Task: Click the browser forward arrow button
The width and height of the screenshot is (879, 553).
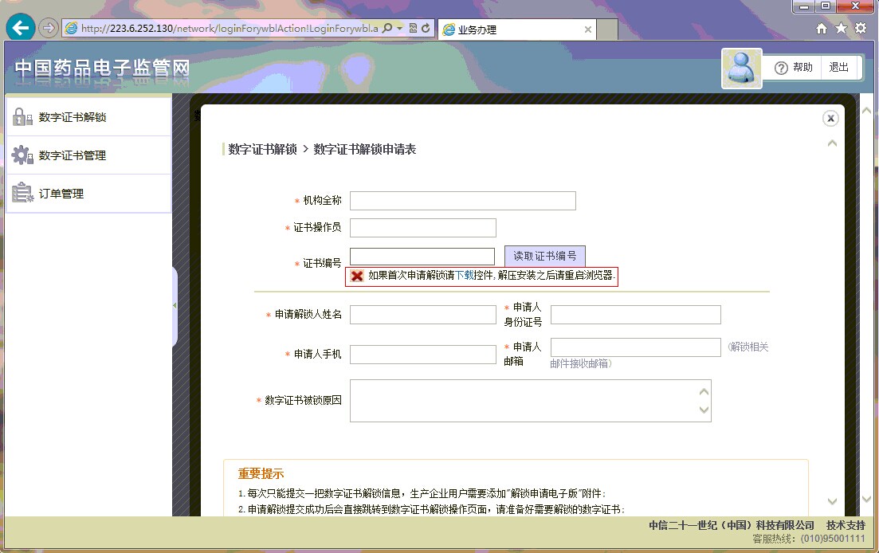Action: click(x=48, y=28)
